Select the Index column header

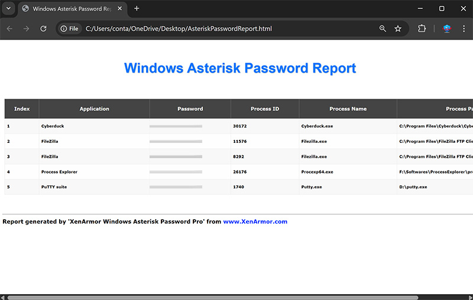point(22,109)
